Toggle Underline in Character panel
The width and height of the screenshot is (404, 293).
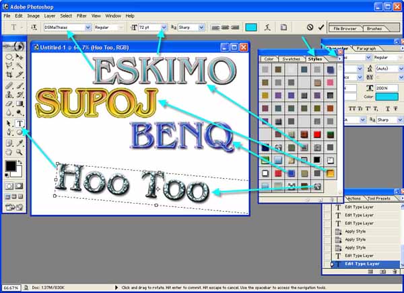coord(388,109)
